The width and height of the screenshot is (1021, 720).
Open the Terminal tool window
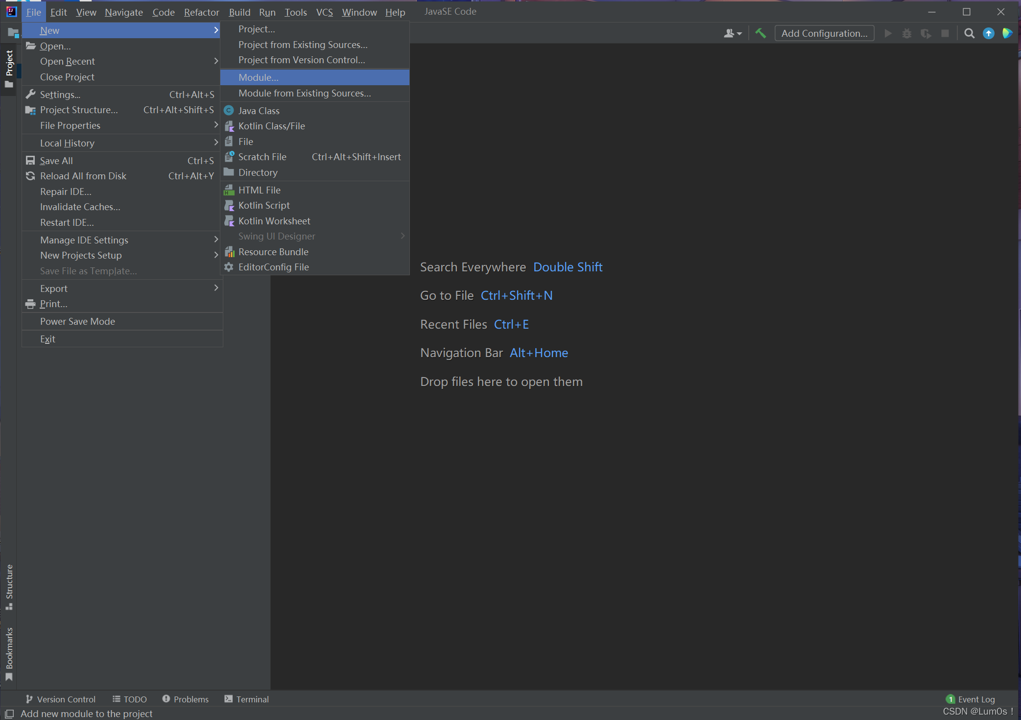coord(247,699)
